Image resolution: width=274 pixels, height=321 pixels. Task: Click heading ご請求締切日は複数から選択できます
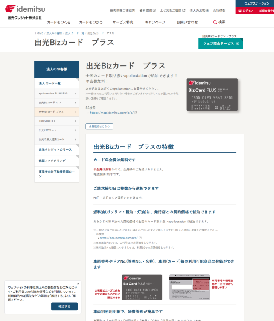pos(126,188)
